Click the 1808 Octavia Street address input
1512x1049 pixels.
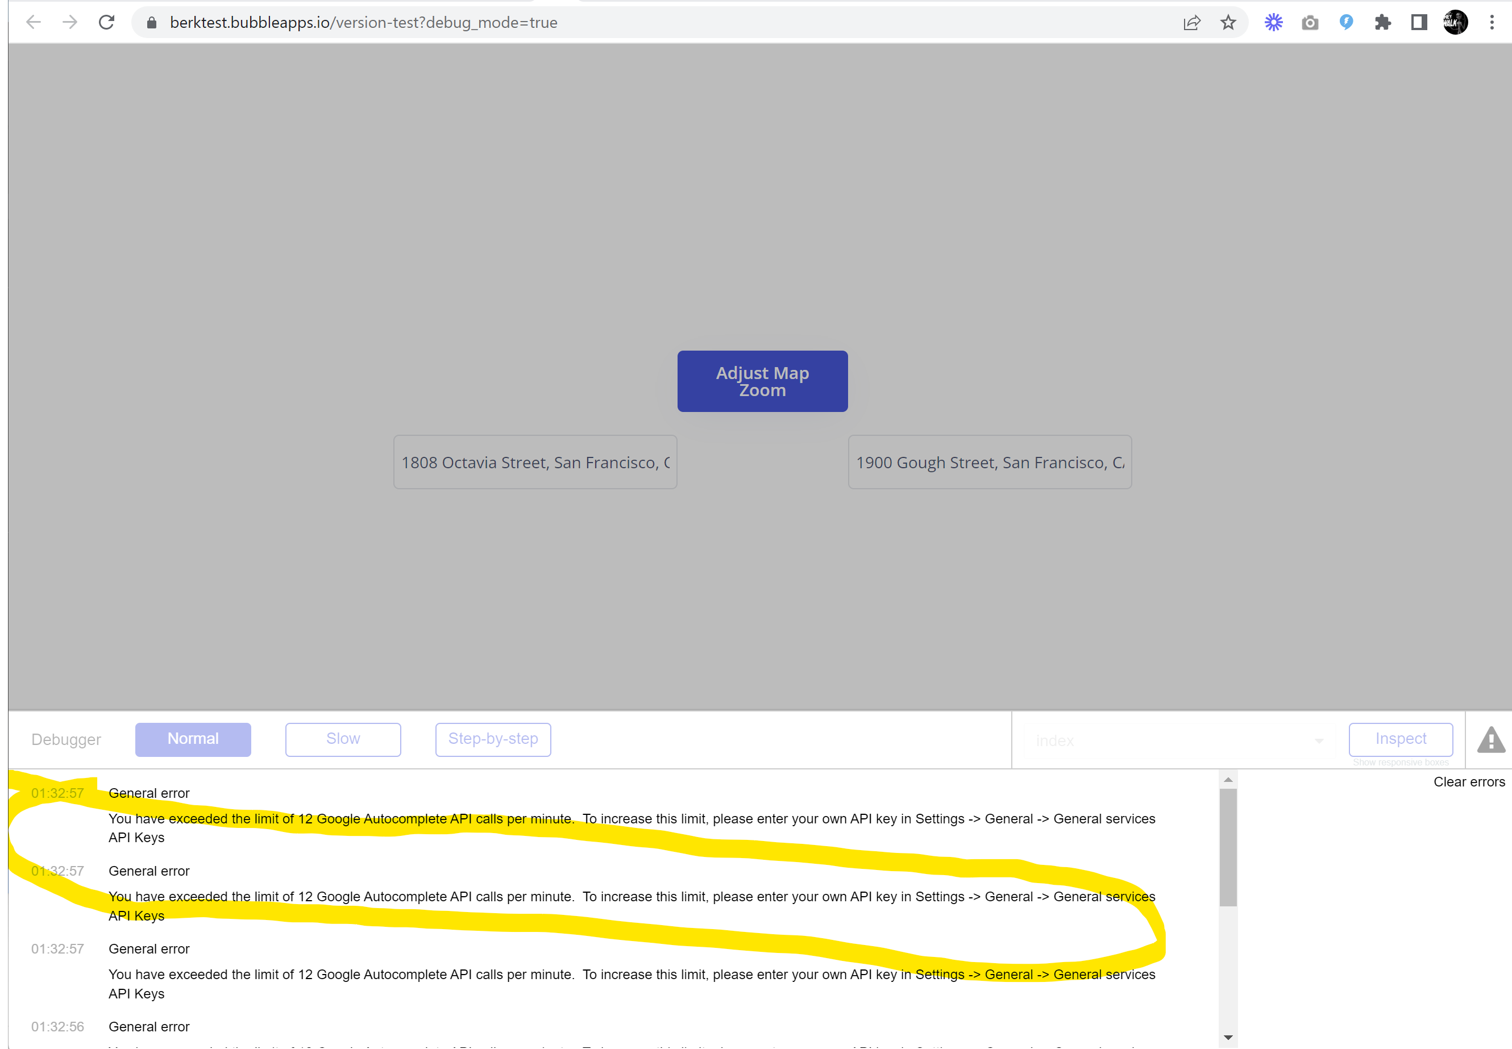pyautogui.click(x=534, y=462)
